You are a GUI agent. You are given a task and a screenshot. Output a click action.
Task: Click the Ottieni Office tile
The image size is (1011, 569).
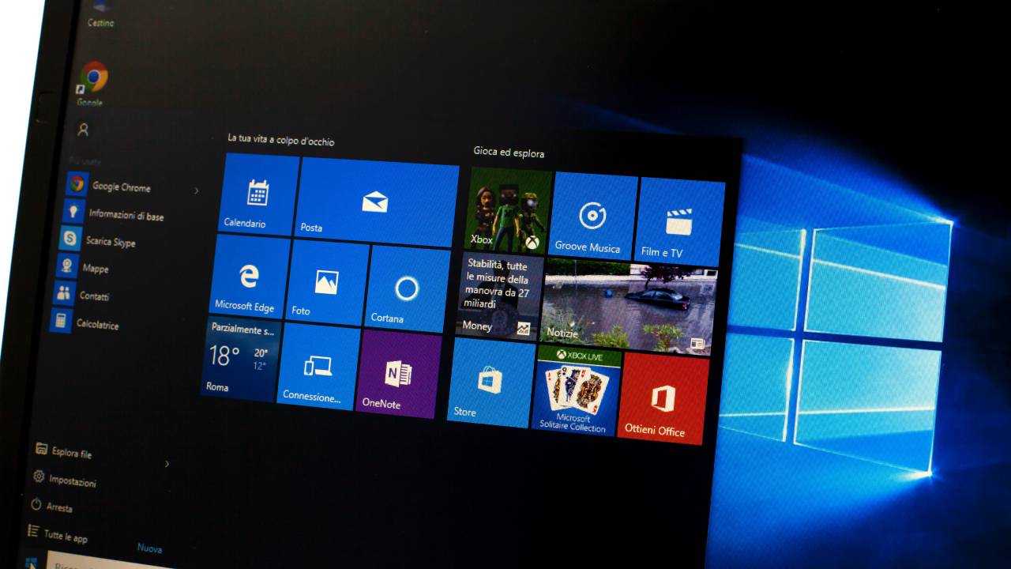pyautogui.click(x=663, y=398)
